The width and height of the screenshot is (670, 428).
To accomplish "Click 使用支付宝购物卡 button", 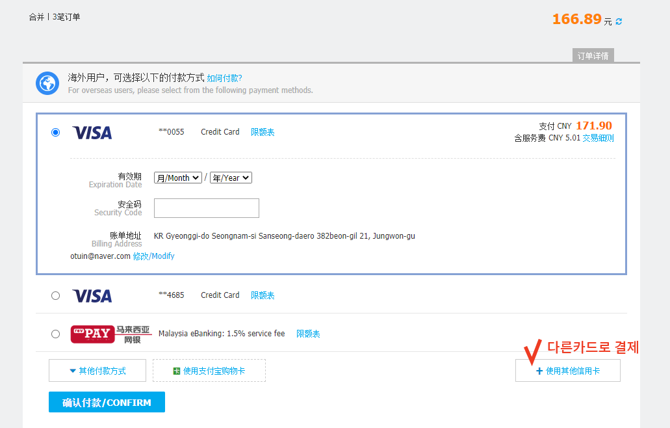I will (209, 370).
